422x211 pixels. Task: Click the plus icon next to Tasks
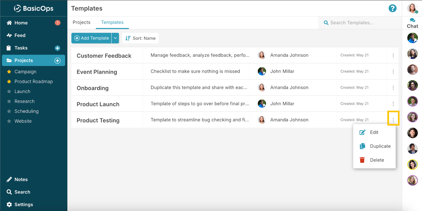(x=57, y=48)
